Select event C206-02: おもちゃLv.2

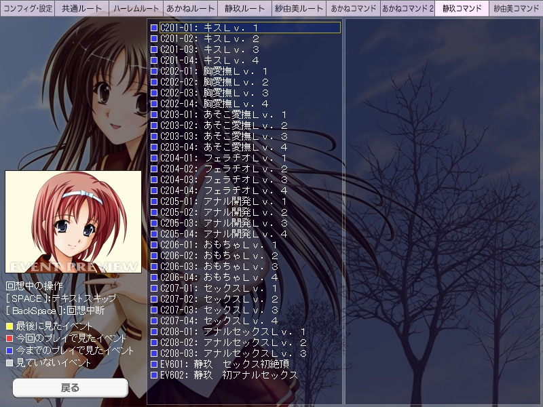point(219,256)
